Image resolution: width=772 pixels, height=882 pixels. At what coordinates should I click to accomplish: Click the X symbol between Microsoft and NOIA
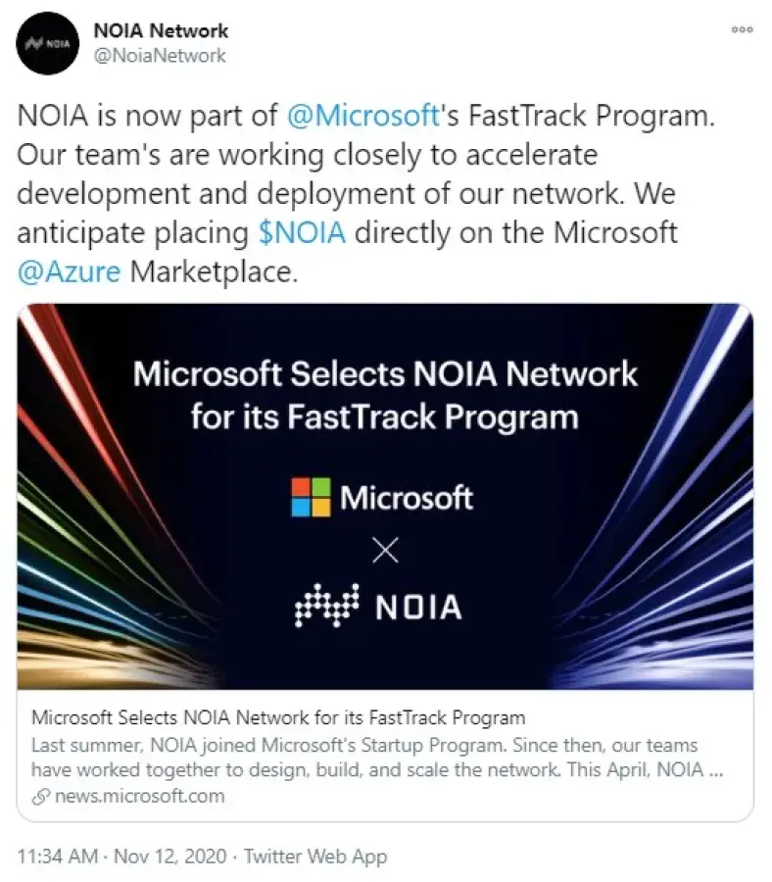[x=386, y=549]
